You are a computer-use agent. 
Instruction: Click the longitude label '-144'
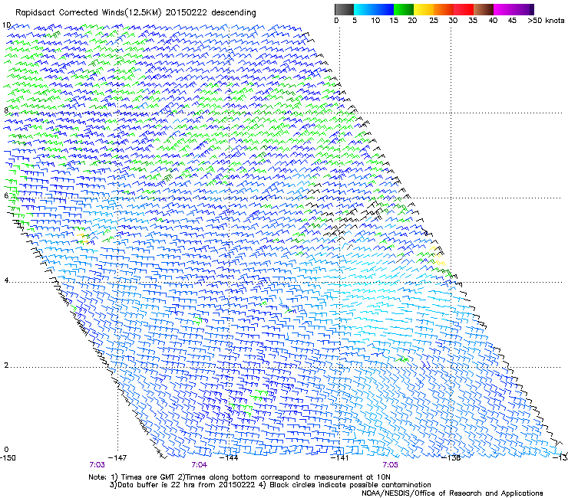pos(229,458)
